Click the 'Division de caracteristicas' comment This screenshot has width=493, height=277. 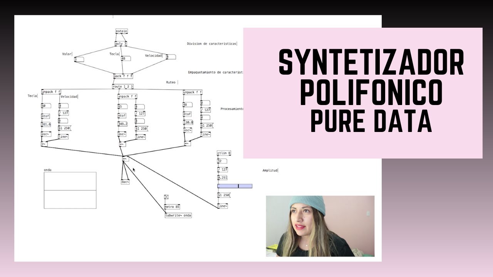[211, 44]
